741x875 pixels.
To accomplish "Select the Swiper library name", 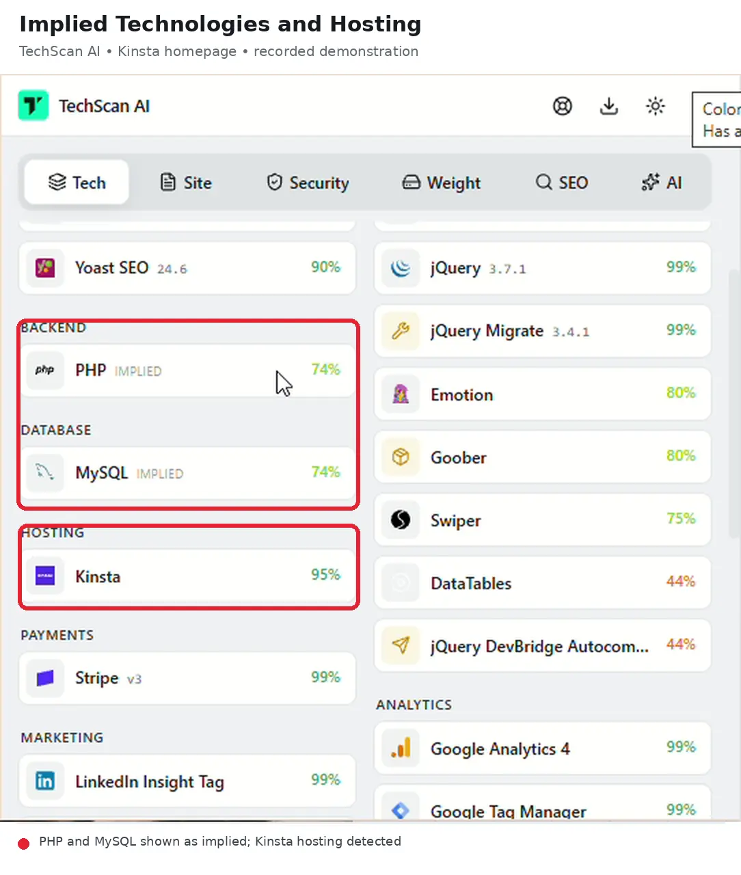I will pos(455,520).
